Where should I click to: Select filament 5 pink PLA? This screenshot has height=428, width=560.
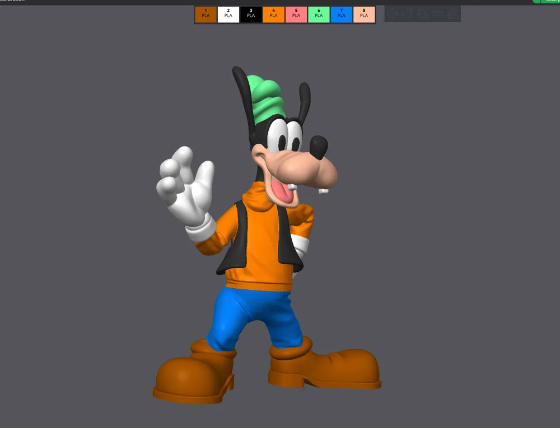pyautogui.click(x=296, y=14)
